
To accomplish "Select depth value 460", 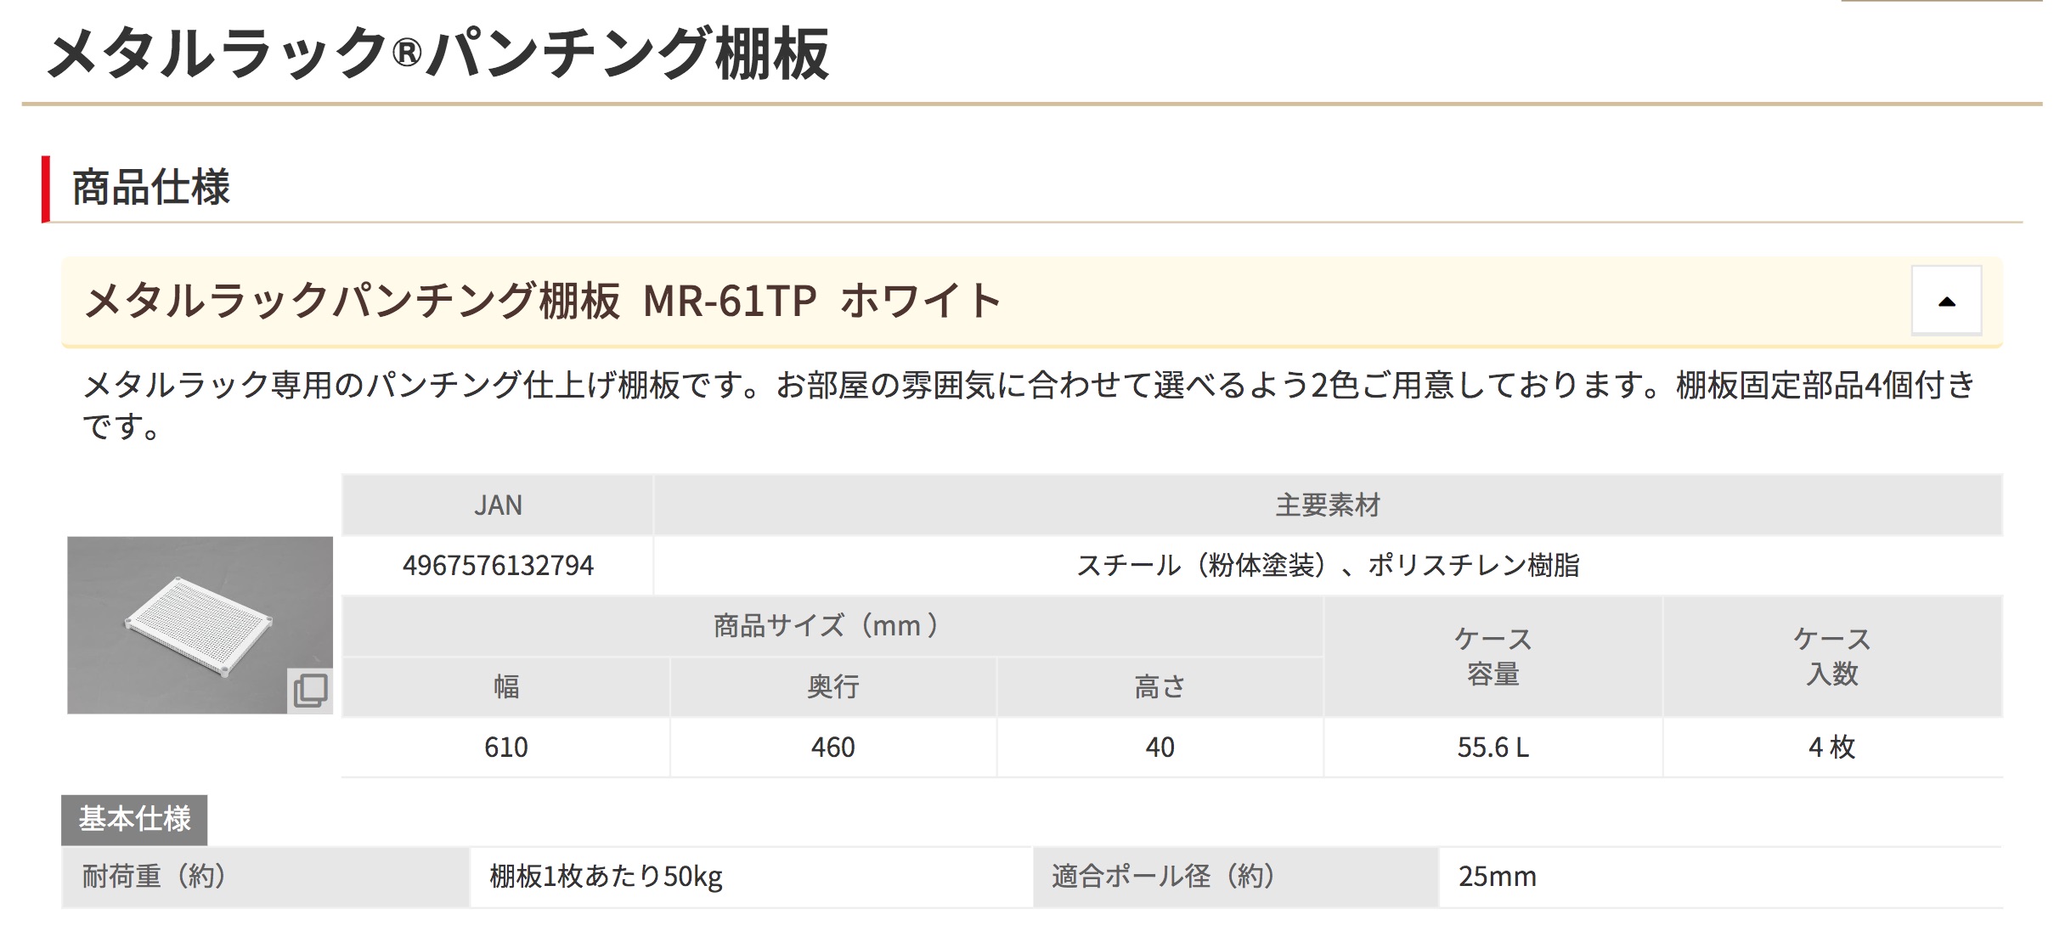I will coord(832,748).
